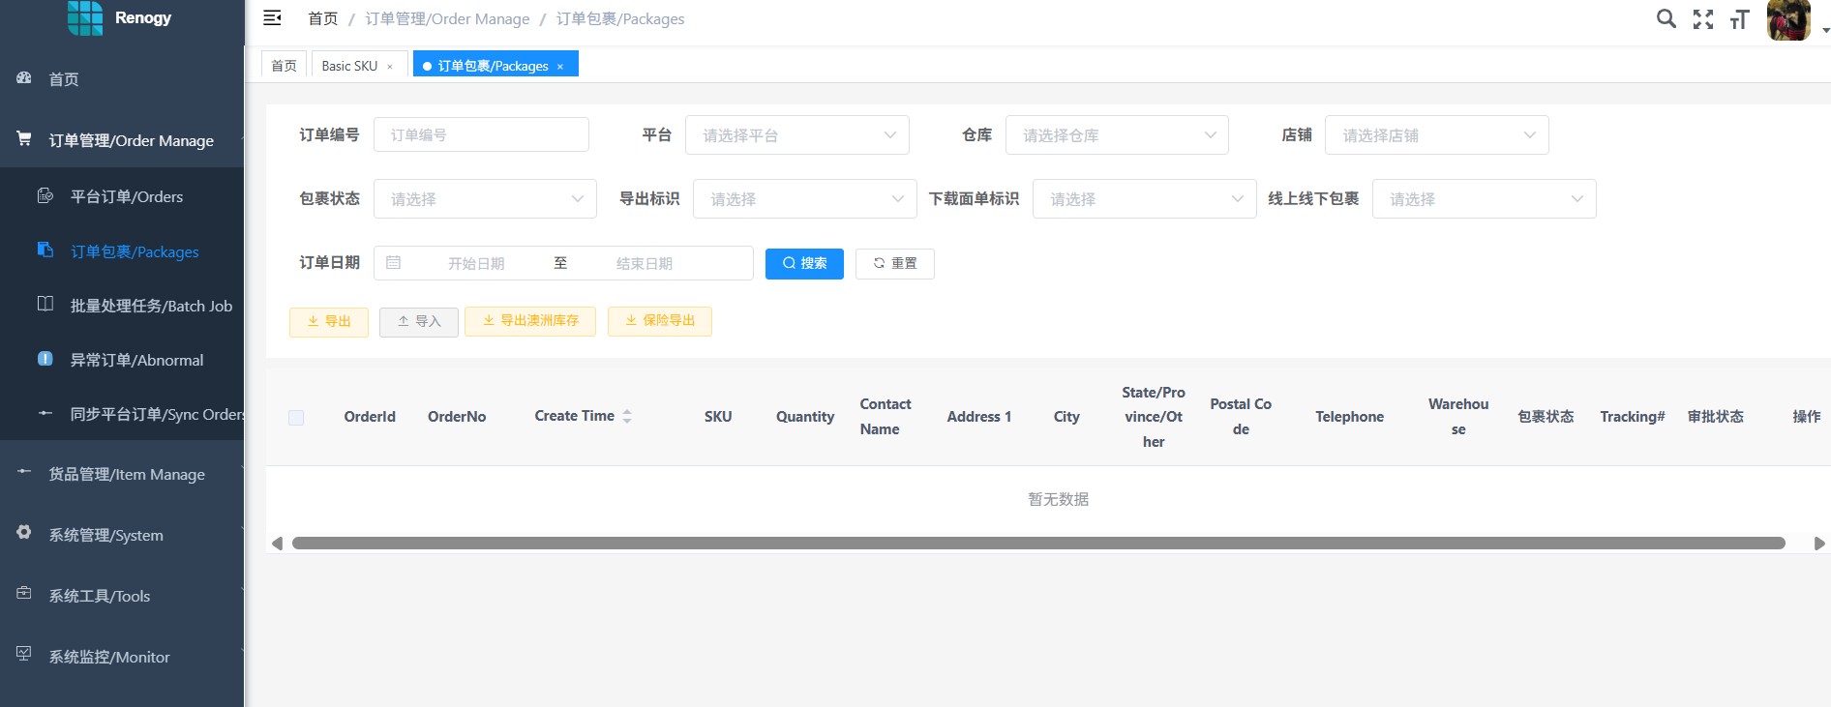The height and width of the screenshot is (707, 1831).
Task: Tick the select-all checkbox in table header
Action: (296, 418)
